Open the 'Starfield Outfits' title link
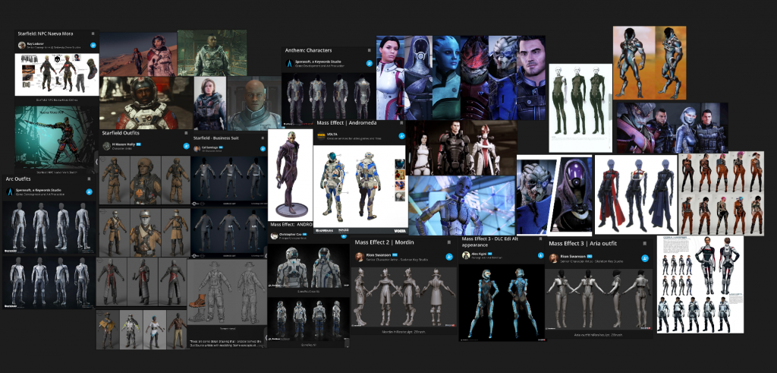 [121, 134]
